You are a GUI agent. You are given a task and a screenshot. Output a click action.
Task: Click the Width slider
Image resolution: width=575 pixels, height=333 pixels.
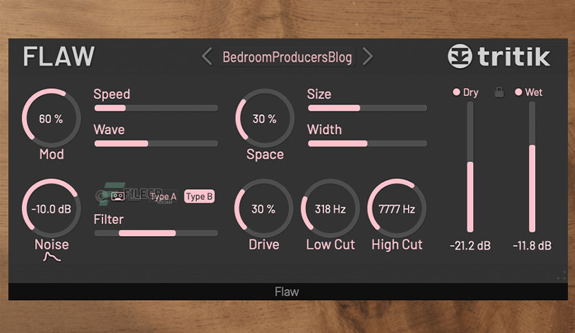coord(367,143)
